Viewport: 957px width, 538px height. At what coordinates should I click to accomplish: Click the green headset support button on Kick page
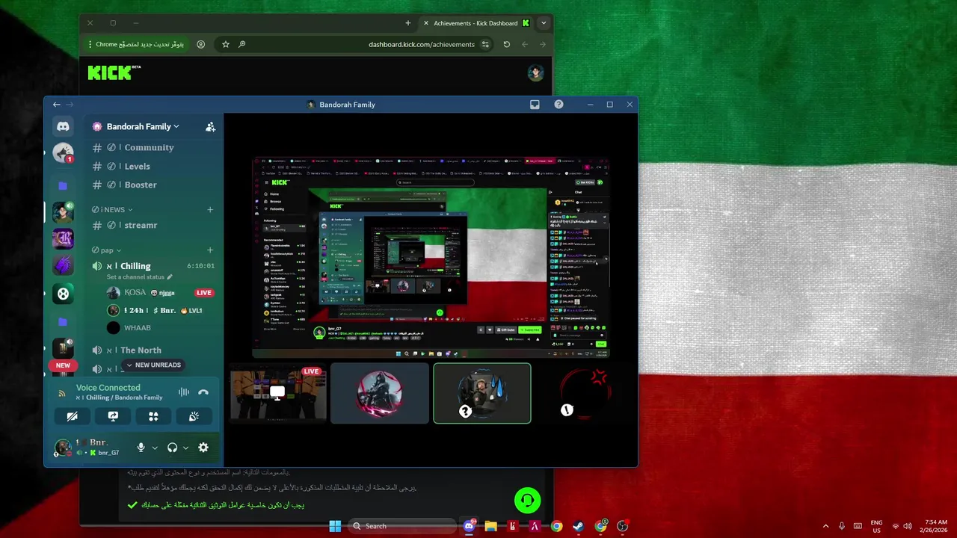pos(527,500)
